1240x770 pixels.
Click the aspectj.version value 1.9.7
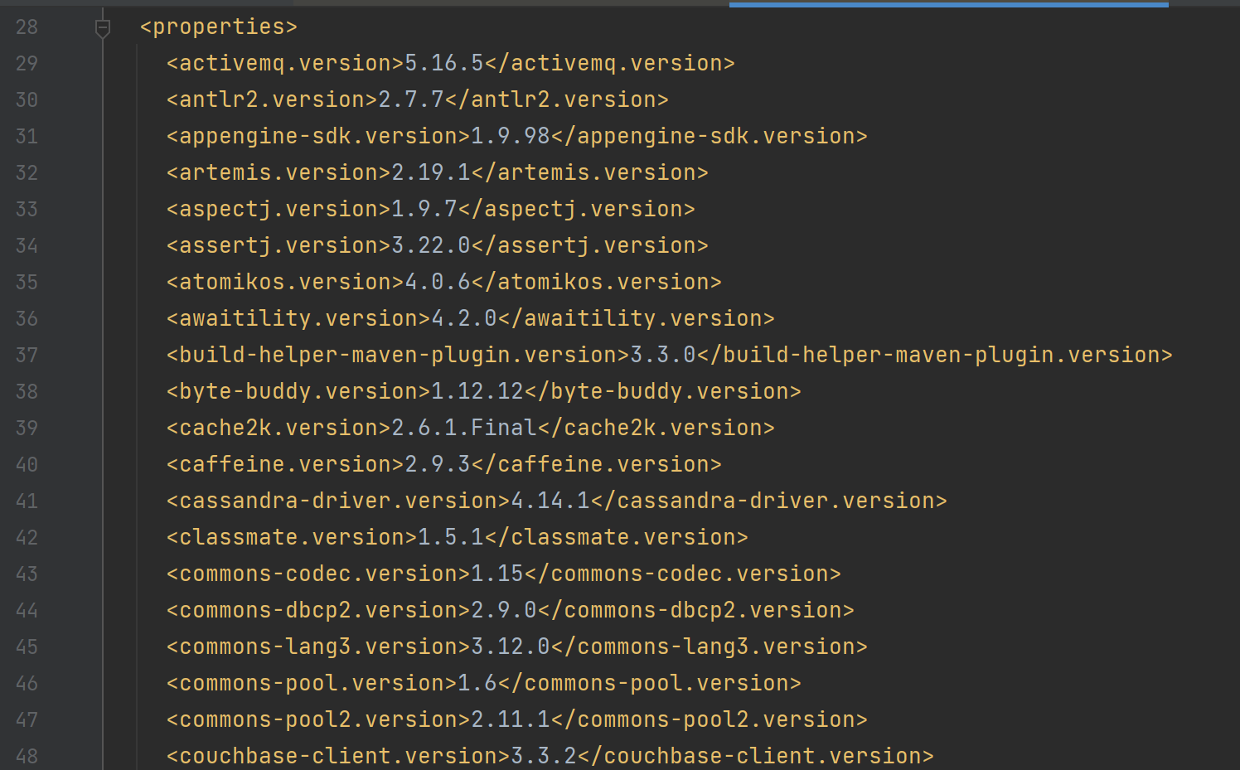(x=424, y=209)
